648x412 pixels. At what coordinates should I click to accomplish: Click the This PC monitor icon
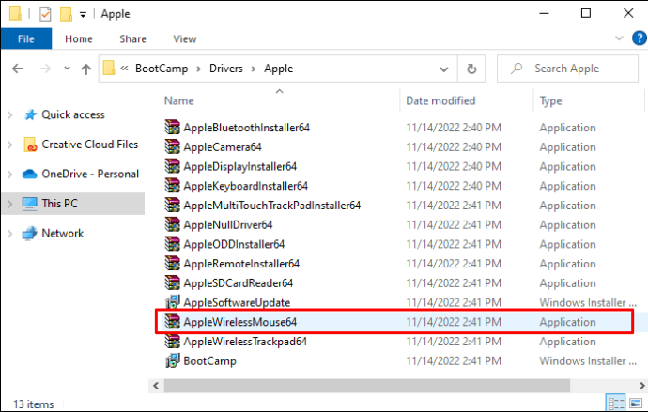29,204
